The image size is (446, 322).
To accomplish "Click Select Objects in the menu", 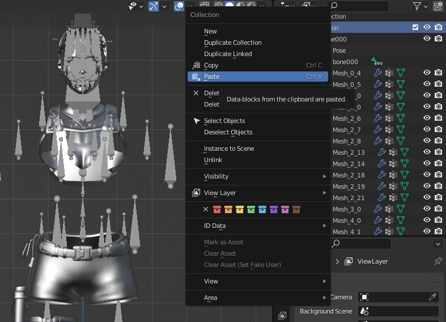I will (224, 121).
